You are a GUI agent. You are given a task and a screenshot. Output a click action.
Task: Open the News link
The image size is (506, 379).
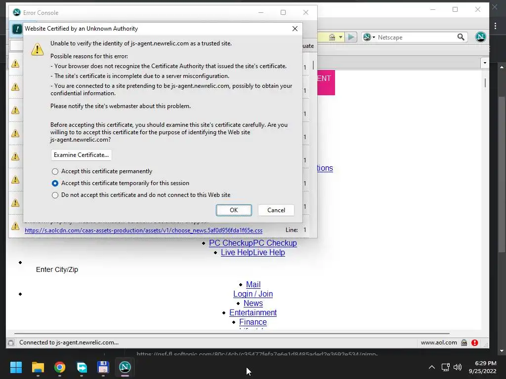pos(253,303)
